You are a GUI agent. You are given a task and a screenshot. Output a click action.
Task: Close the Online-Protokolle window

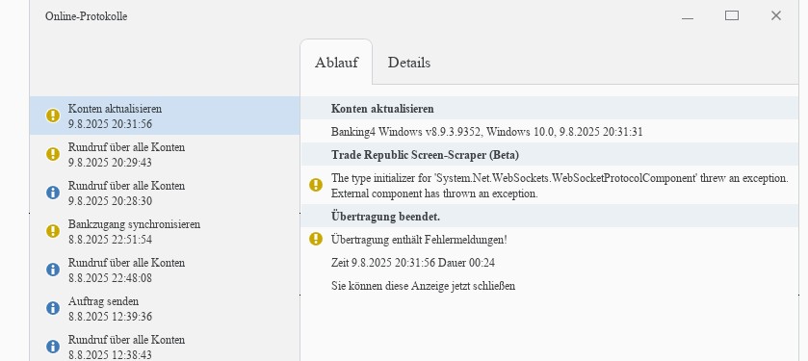coord(776,16)
